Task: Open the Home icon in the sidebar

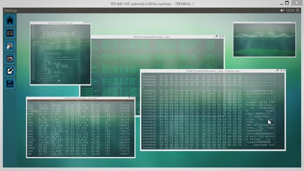Action: coord(9,20)
